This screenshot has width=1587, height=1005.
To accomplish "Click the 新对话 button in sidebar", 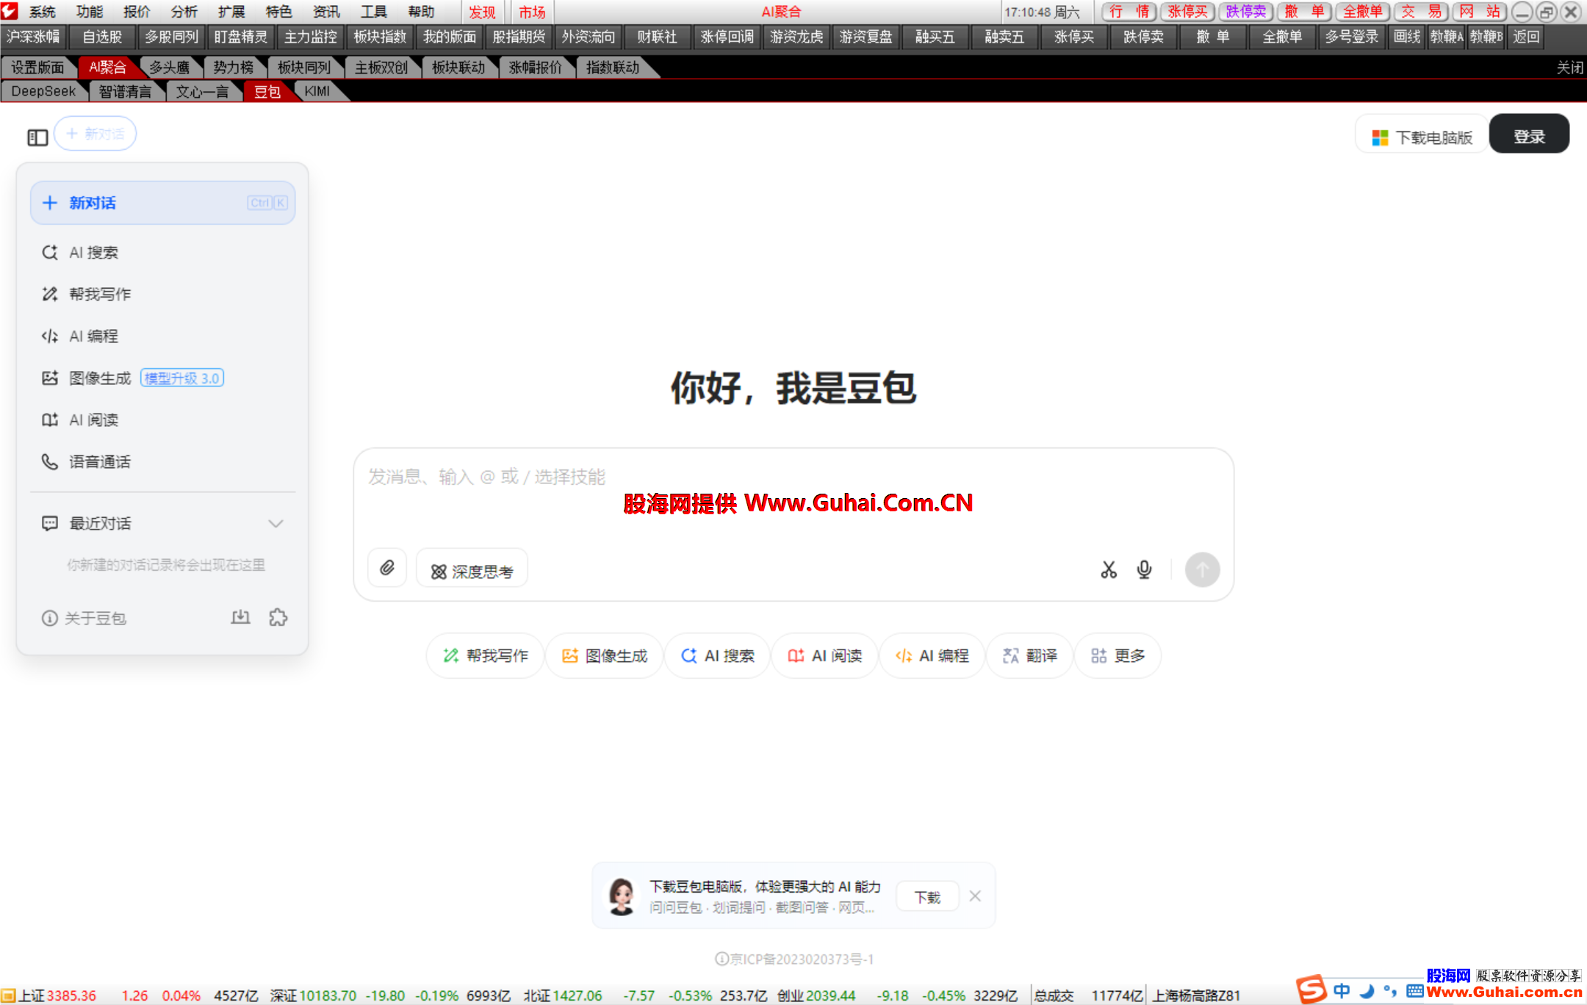I will [163, 203].
